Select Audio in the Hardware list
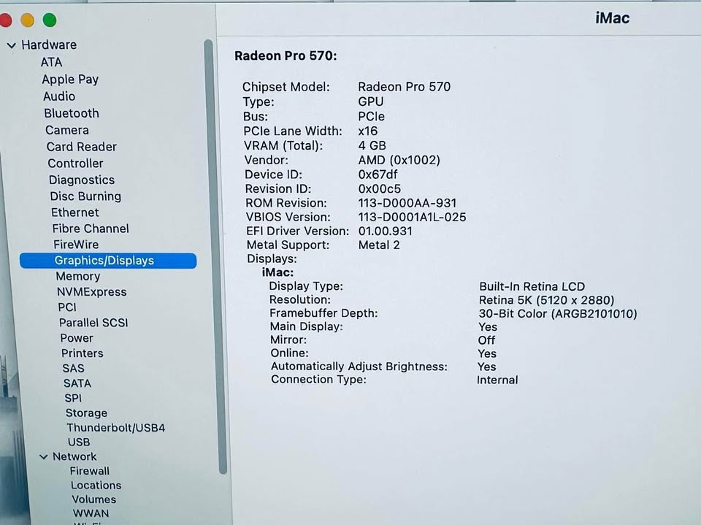Screen dimensions: 701x525 click(x=59, y=96)
